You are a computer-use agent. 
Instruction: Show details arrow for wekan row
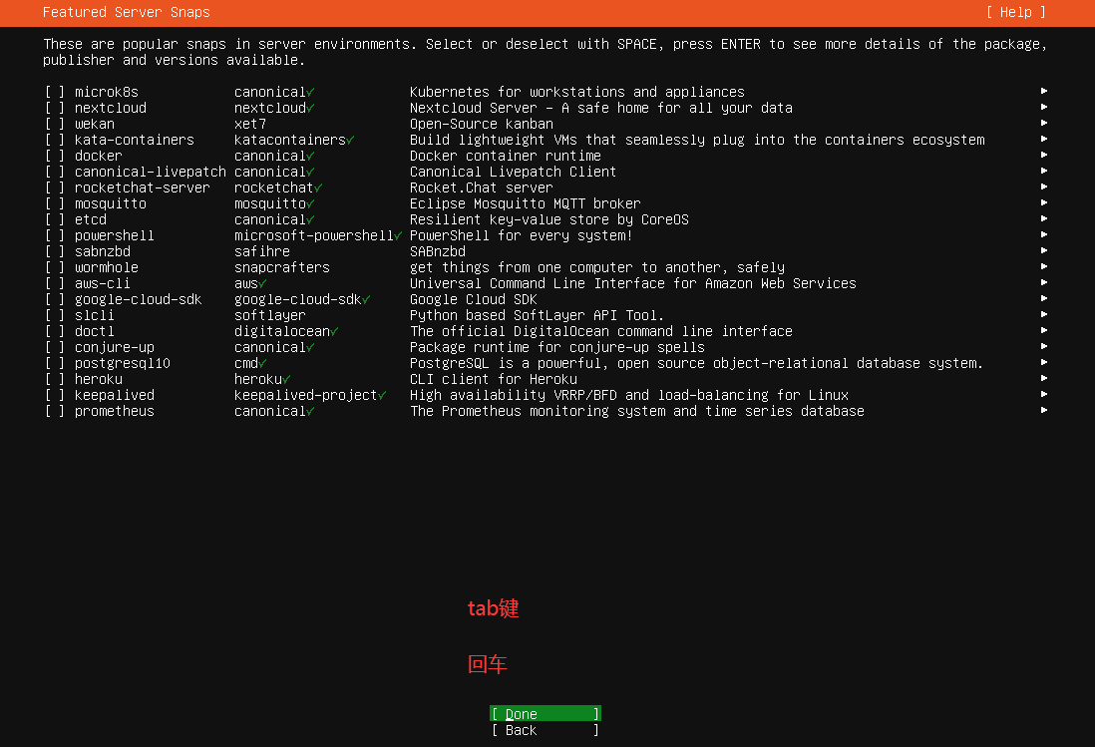(x=1044, y=123)
